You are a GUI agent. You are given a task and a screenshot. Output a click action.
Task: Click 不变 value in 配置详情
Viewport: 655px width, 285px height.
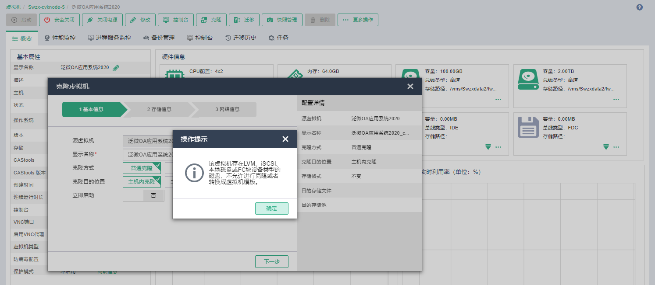click(x=356, y=176)
